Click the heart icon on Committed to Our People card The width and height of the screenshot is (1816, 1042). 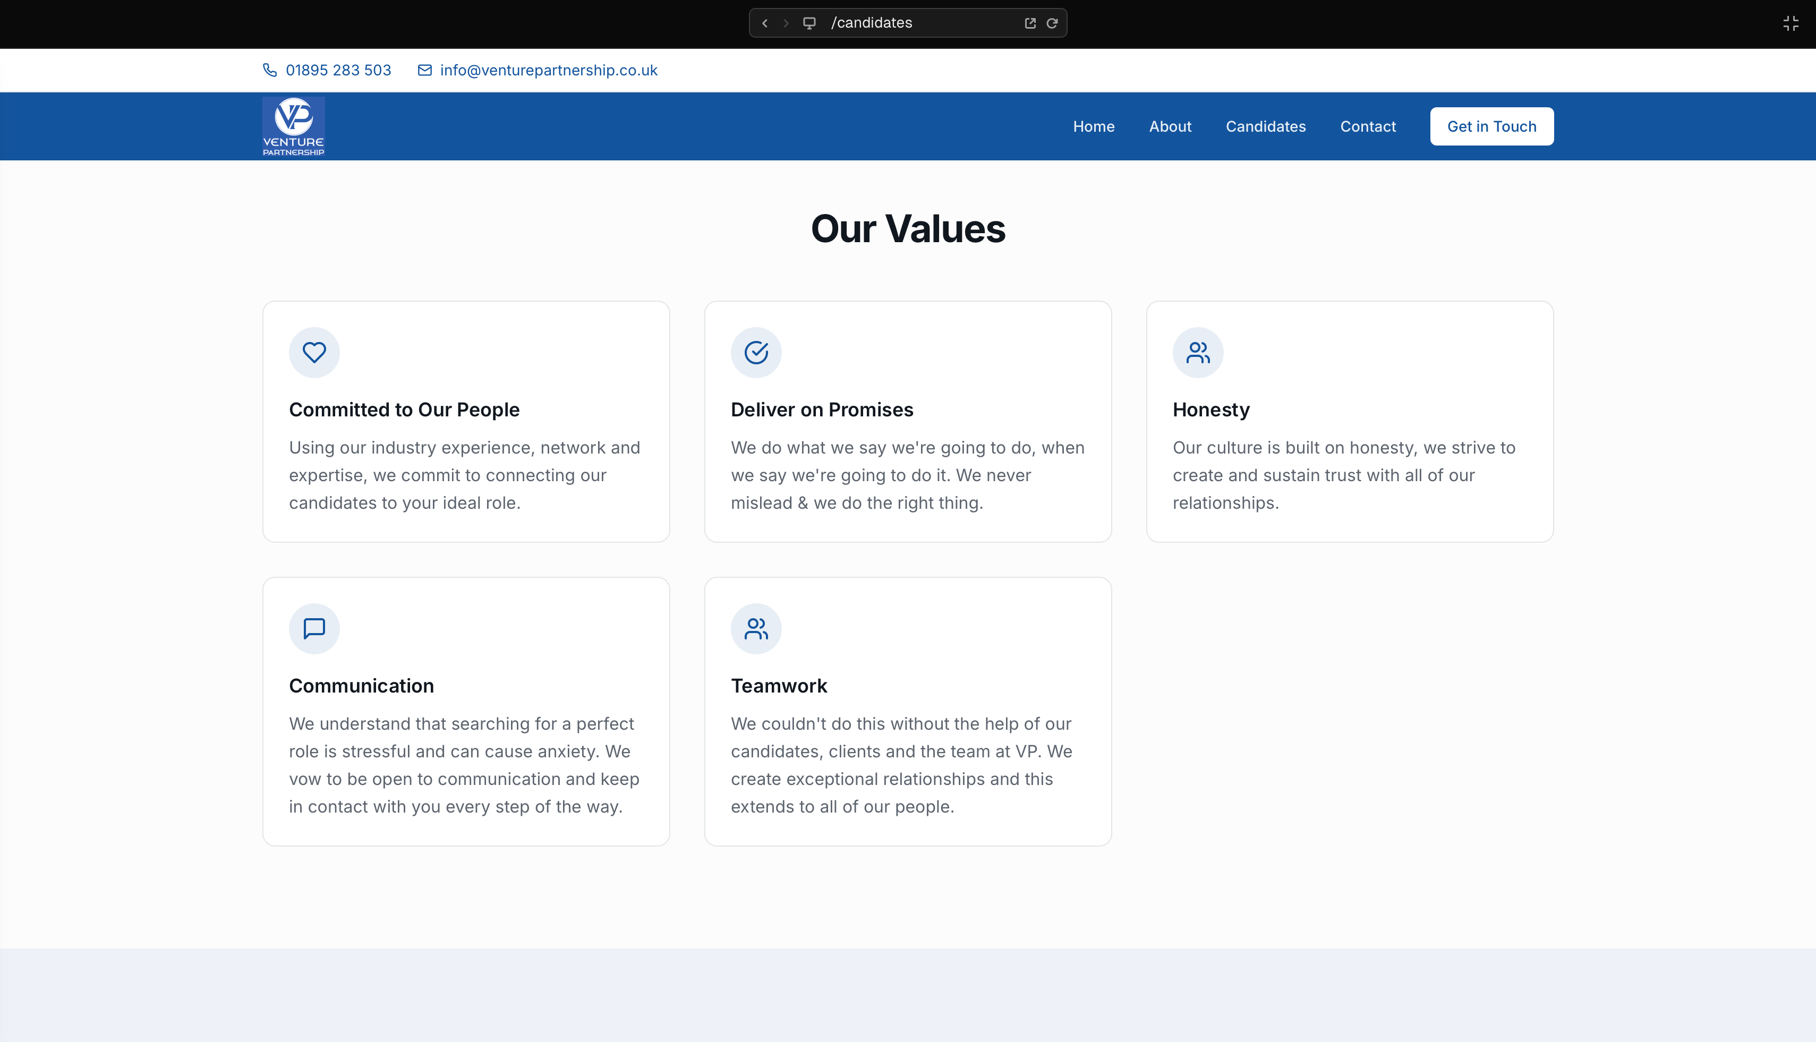pos(313,352)
